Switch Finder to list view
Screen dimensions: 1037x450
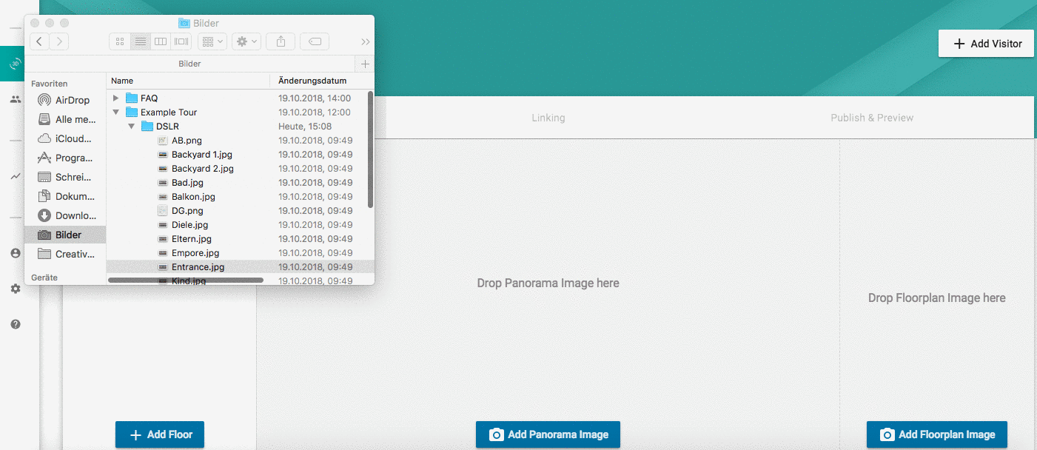click(140, 41)
